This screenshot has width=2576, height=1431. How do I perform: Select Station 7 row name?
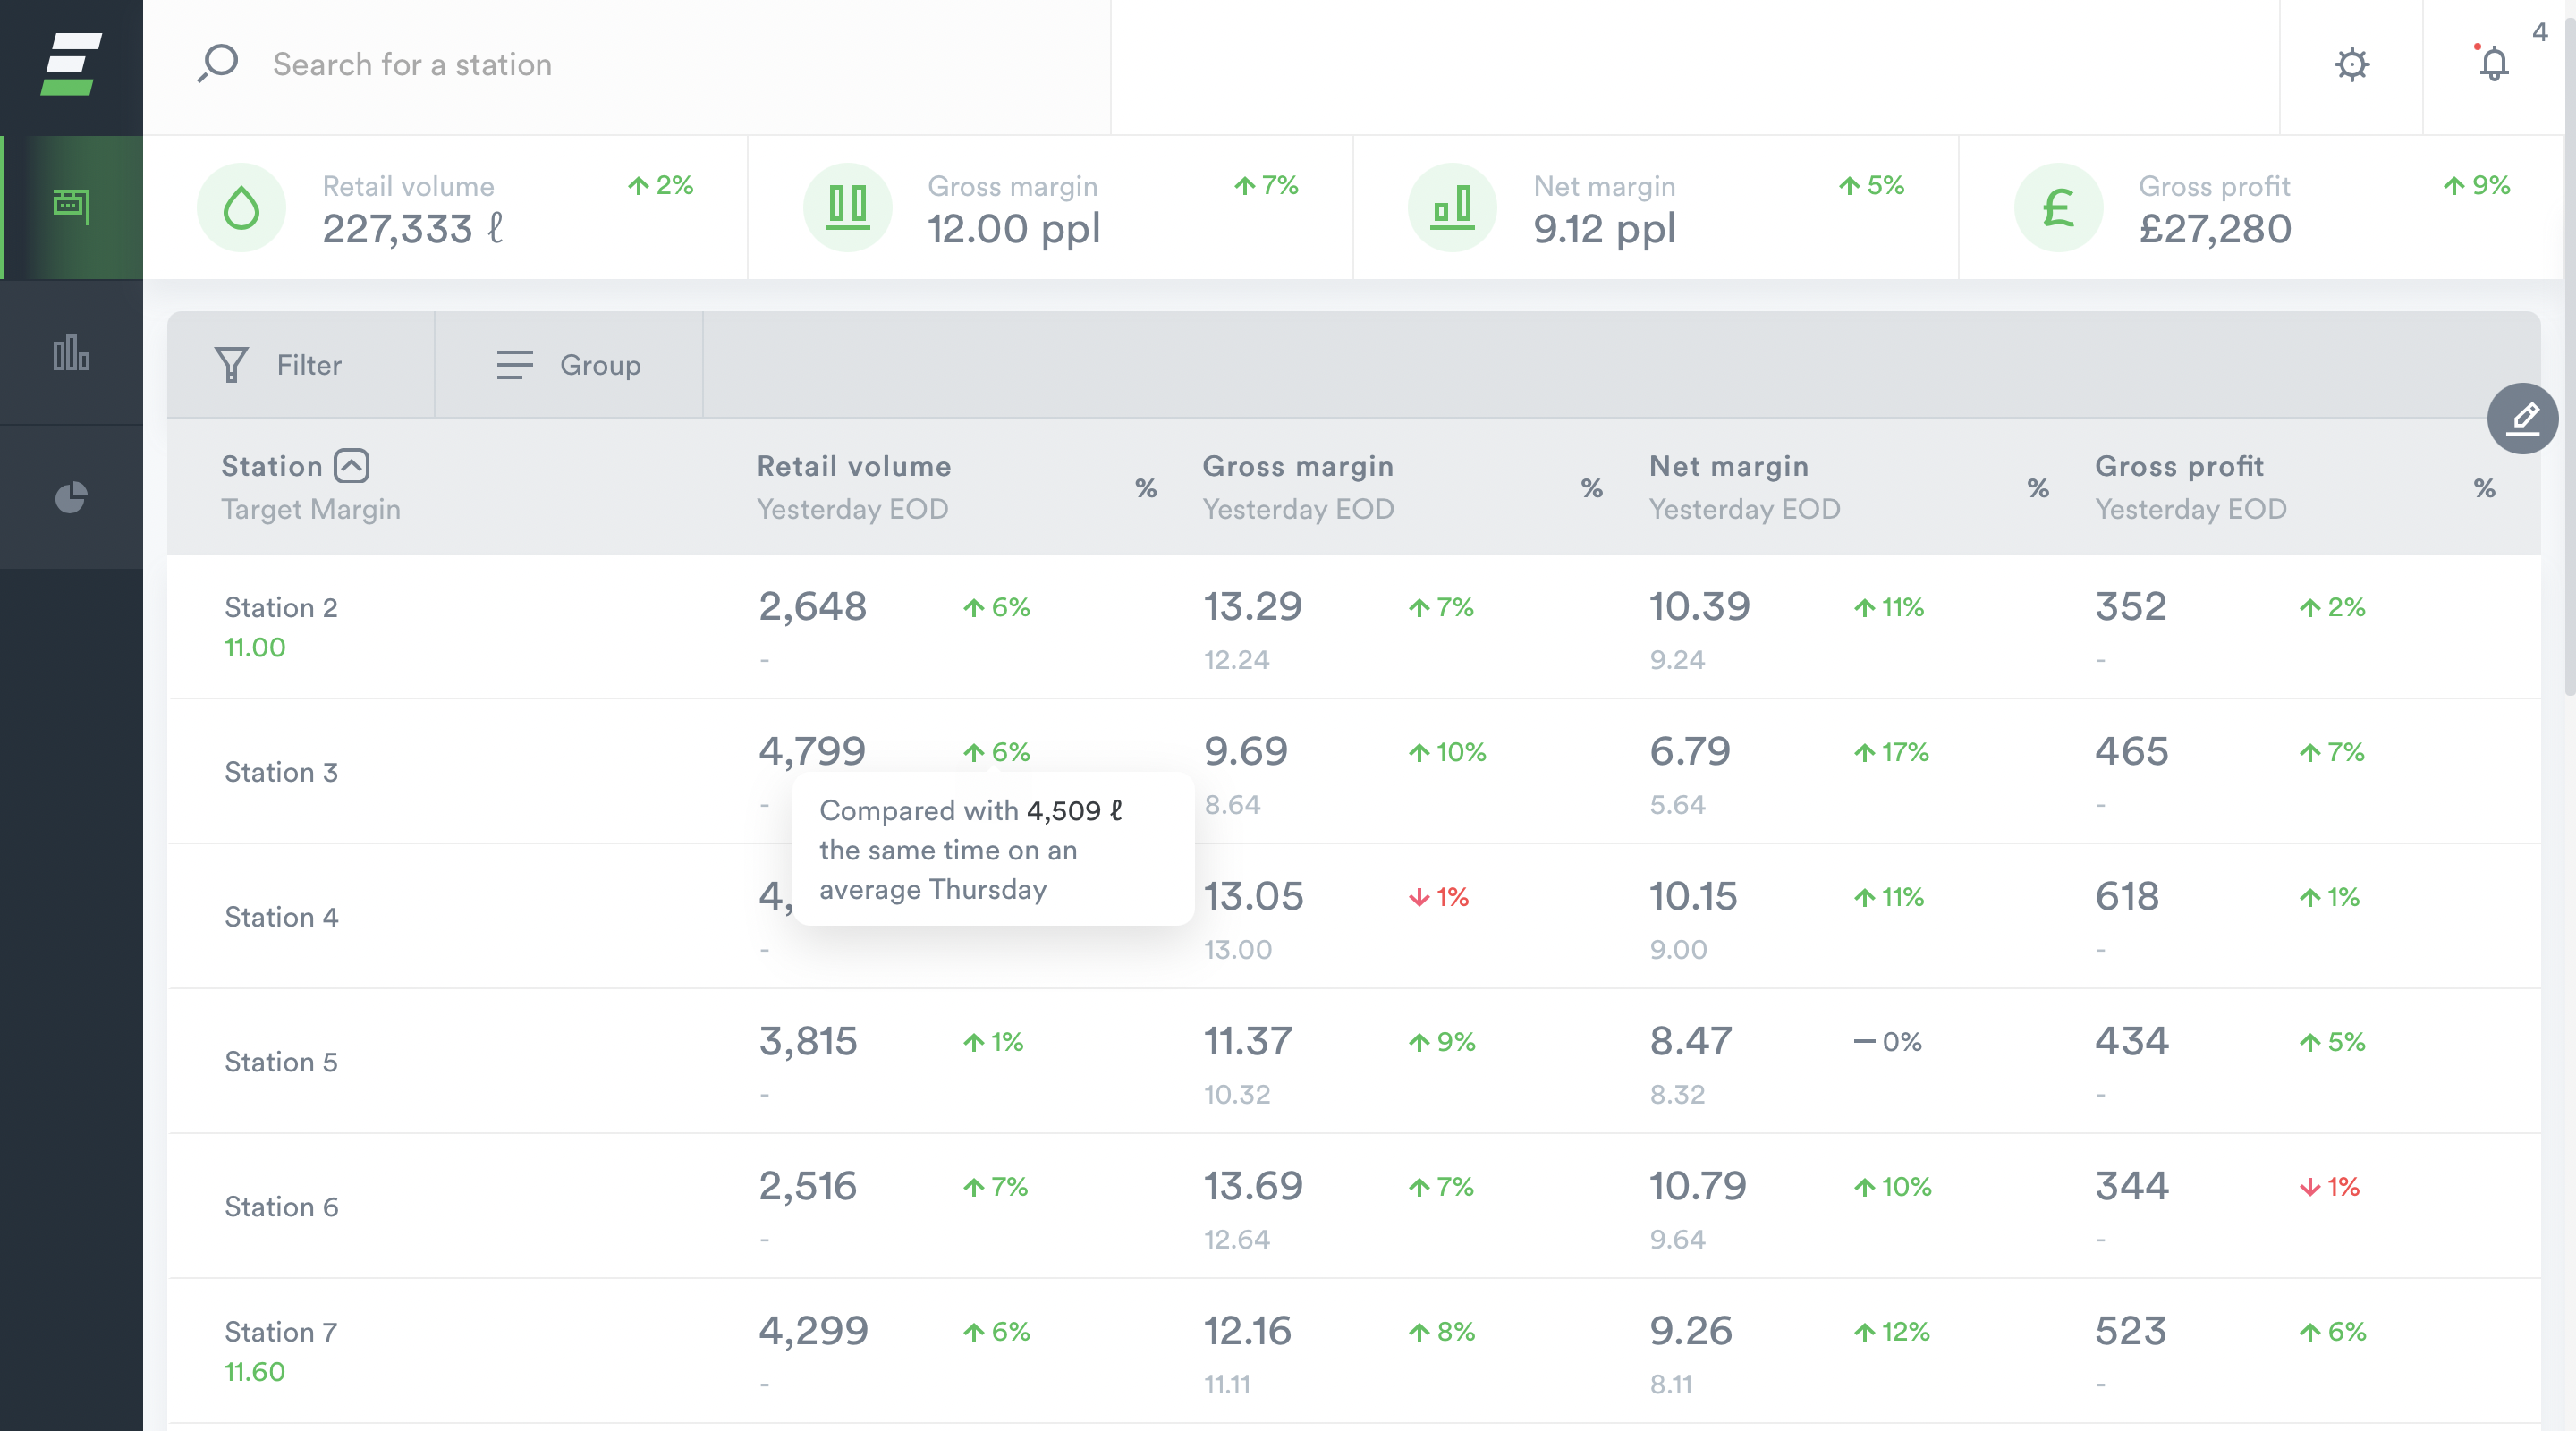[281, 1332]
